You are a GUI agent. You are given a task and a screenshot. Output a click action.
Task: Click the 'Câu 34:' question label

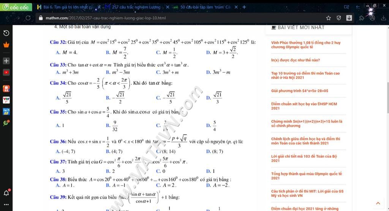coord(58,83)
